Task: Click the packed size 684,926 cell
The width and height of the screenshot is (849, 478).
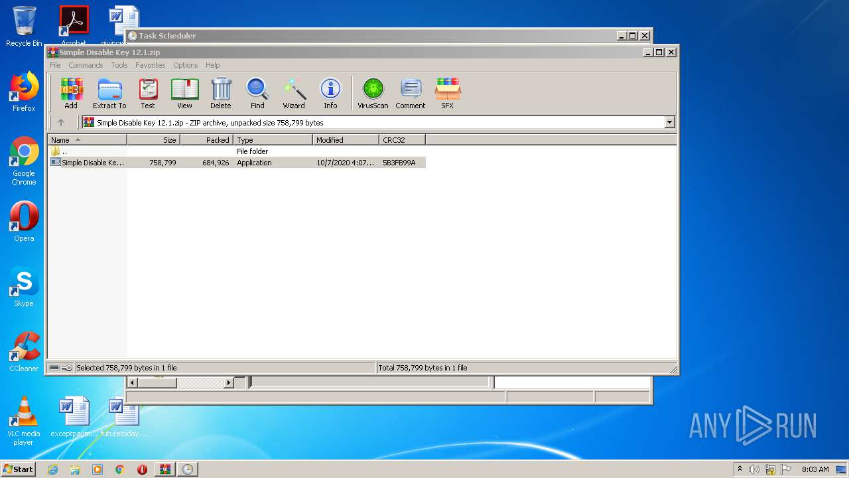Action: (x=216, y=163)
